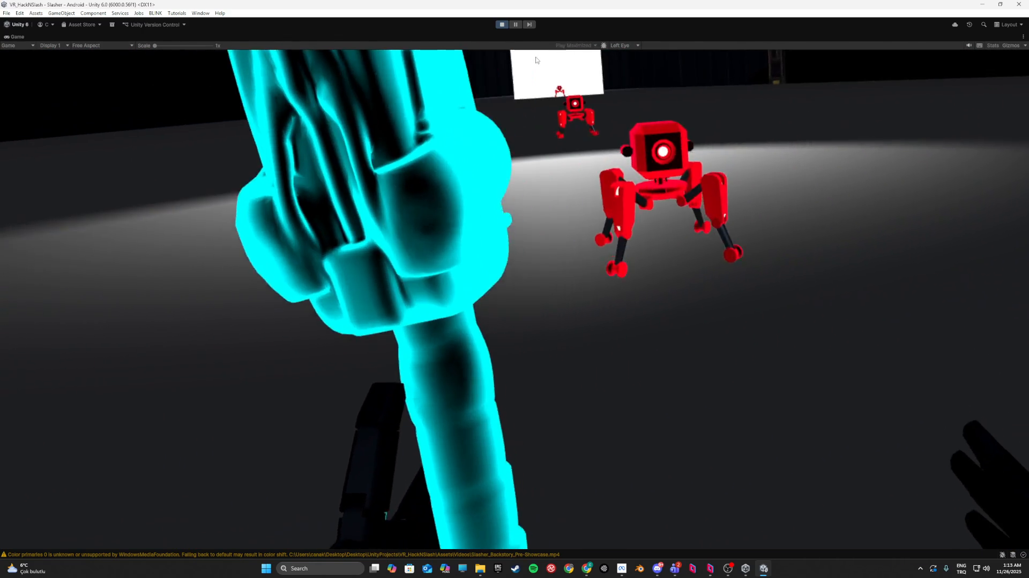Toggle the VSync/frame debugger grid icon beside Stats
1029x578 pixels.
click(980, 45)
